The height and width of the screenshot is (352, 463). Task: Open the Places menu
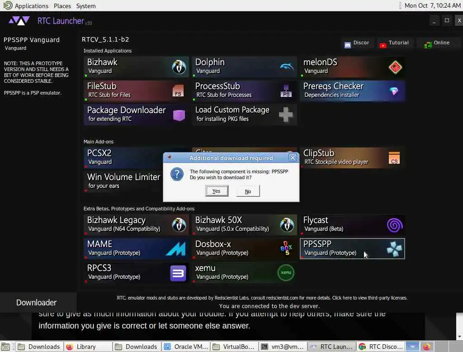(x=62, y=5)
